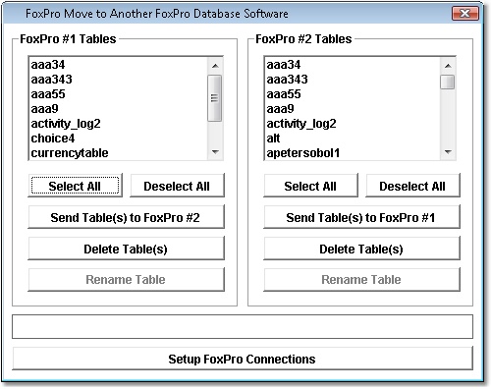This screenshot has width=491, height=389.
Task: Click the up arrow of FoxPro #2 list scrollbar
Action: (448, 66)
